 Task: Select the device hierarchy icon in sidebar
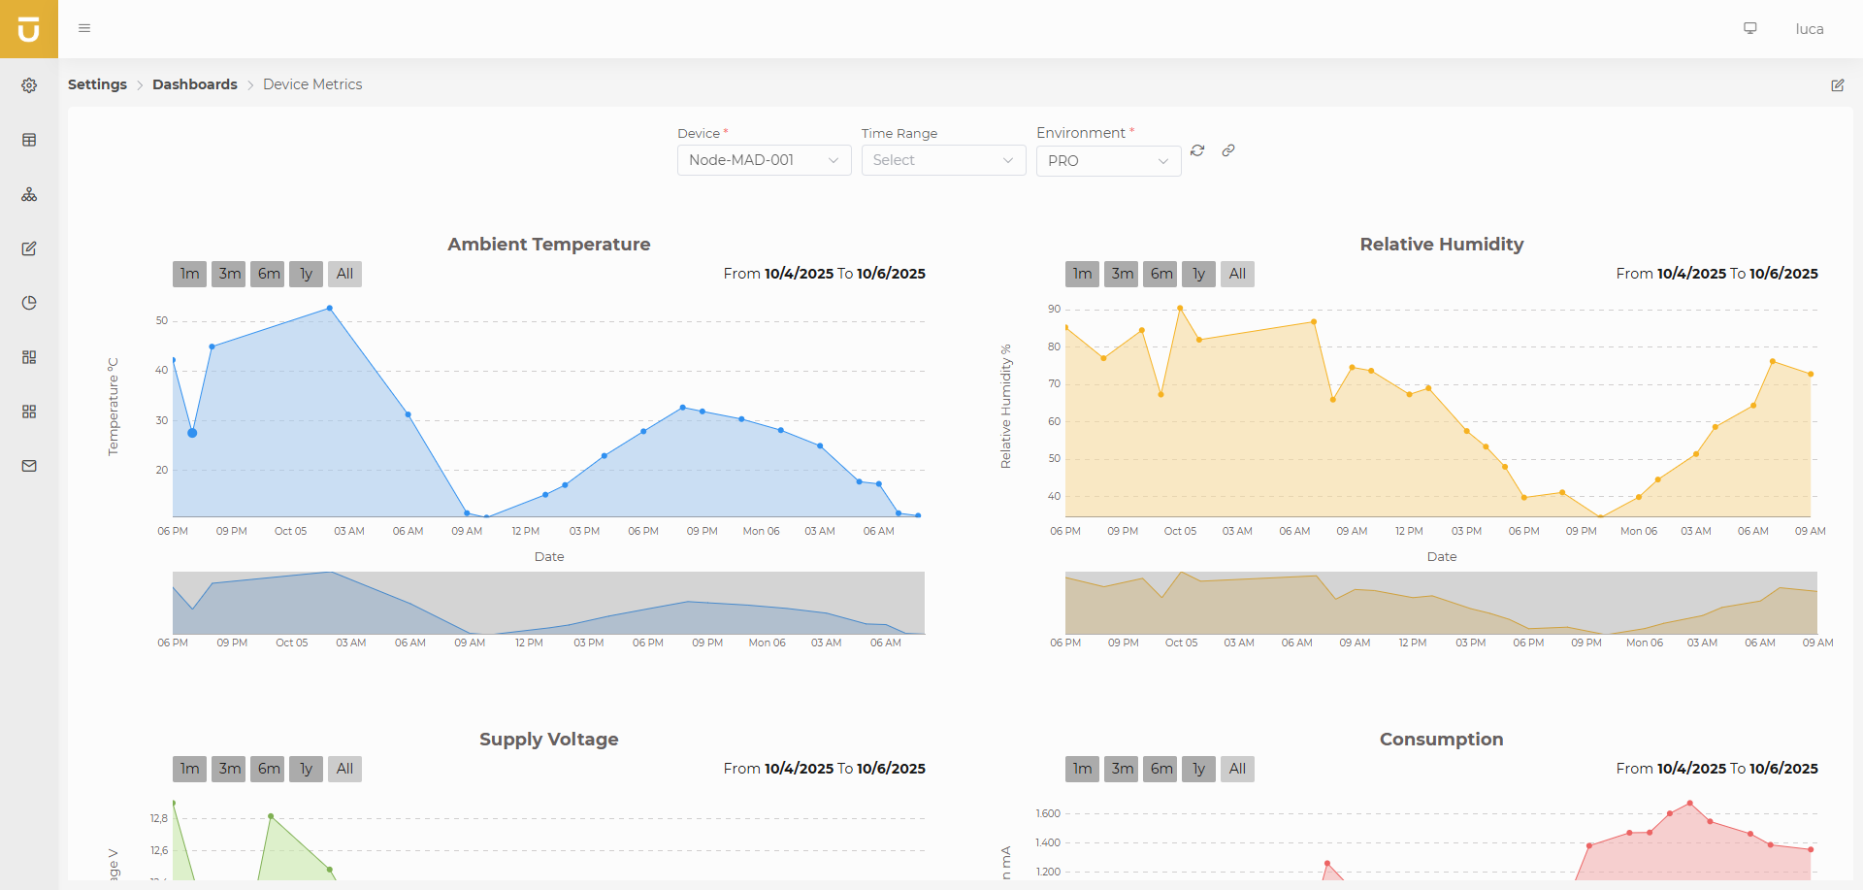[29, 194]
